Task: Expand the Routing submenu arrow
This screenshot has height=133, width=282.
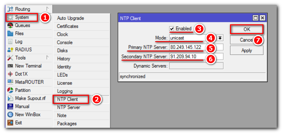Action: [x=48, y=9]
